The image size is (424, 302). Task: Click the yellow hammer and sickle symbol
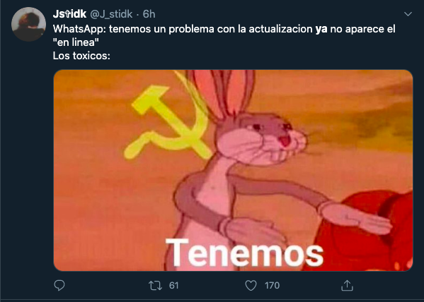click(168, 122)
